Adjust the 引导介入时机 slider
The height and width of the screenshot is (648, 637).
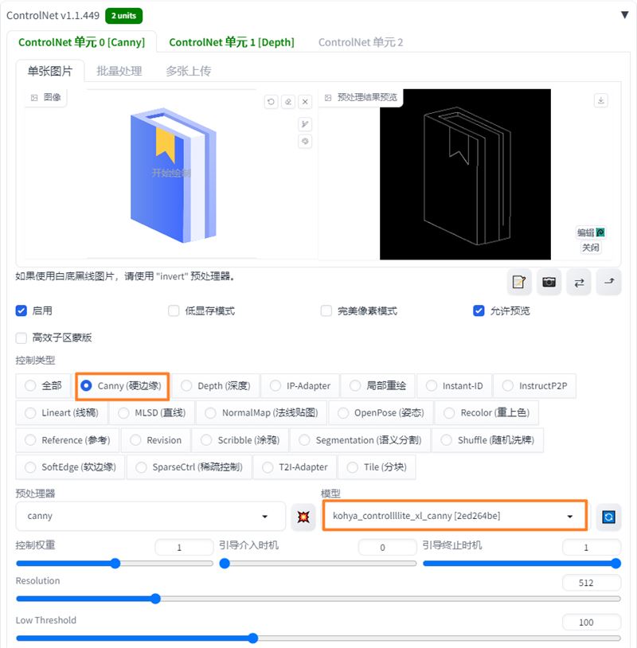point(318,564)
